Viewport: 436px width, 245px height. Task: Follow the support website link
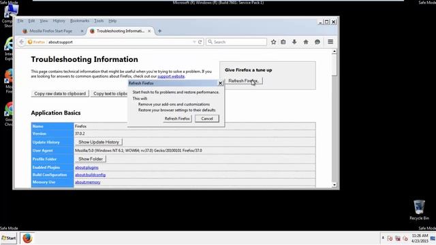tap(171, 76)
